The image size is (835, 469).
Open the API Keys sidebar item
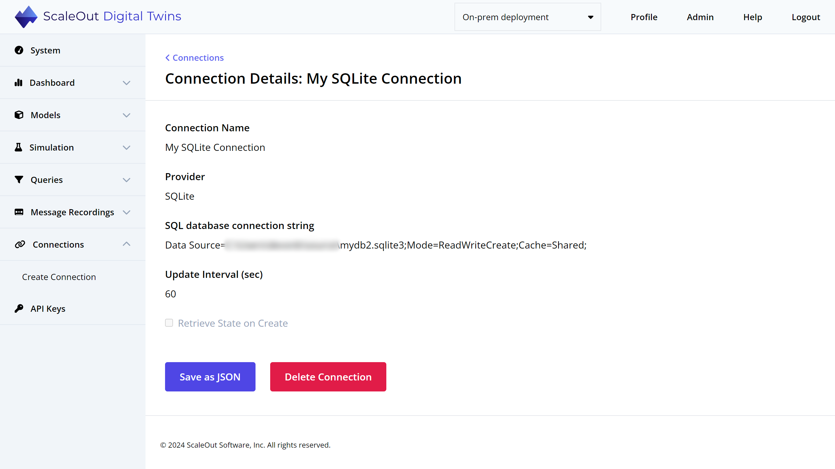(73, 309)
